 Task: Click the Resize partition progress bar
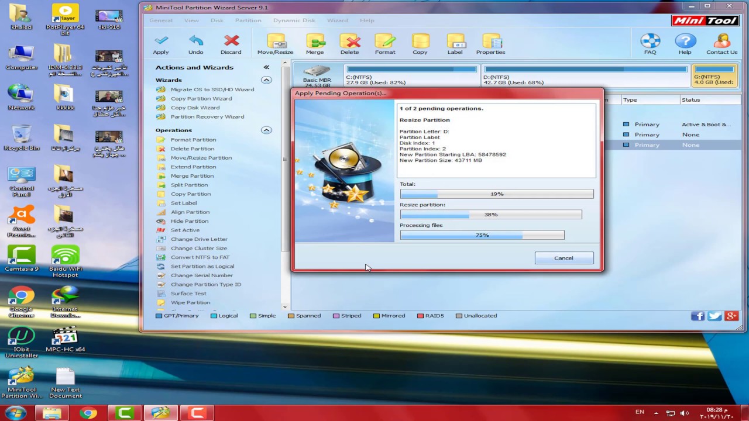pyautogui.click(x=491, y=215)
